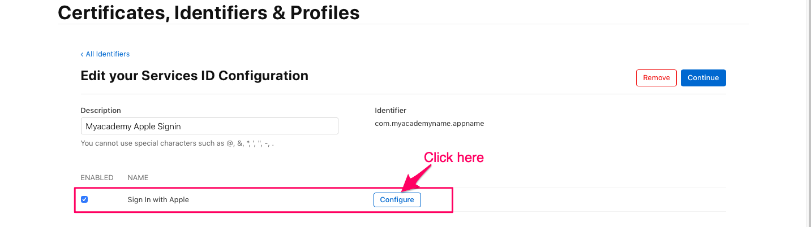The image size is (811, 227).
Task: Click the pink 'Click here' annotation text
Action: 453,158
